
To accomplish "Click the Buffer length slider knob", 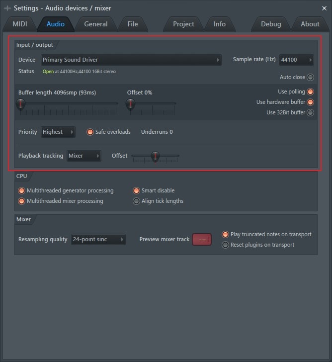I will (x=20, y=103).
